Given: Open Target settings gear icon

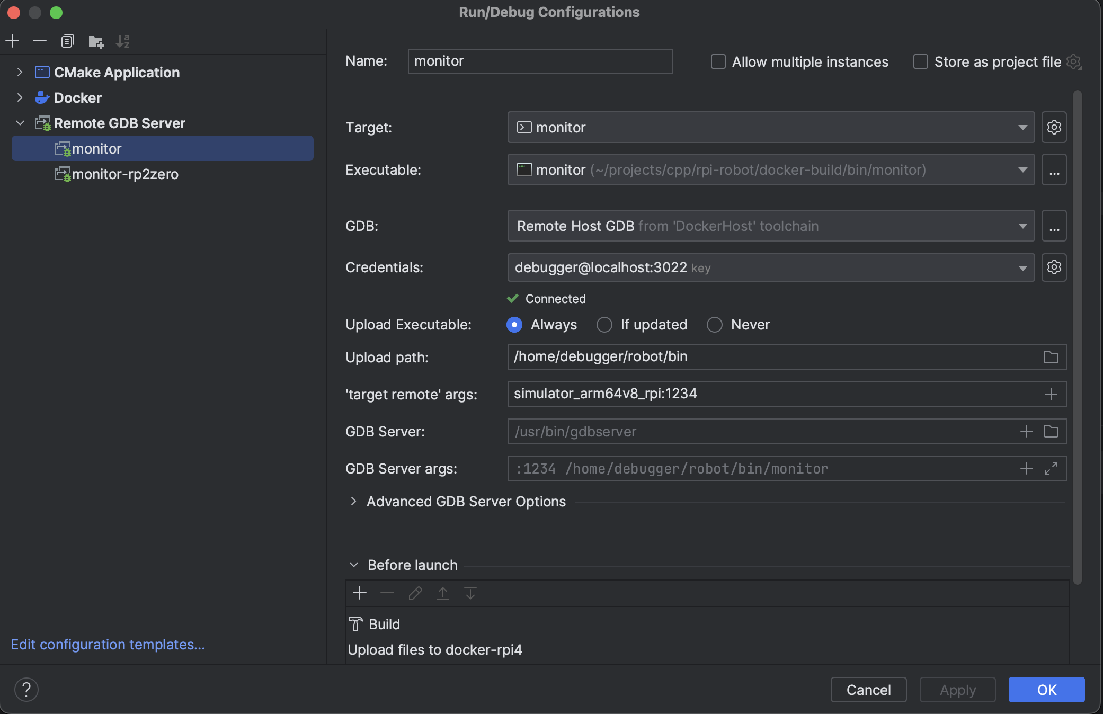Looking at the screenshot, I should (x=1054, y=127).
